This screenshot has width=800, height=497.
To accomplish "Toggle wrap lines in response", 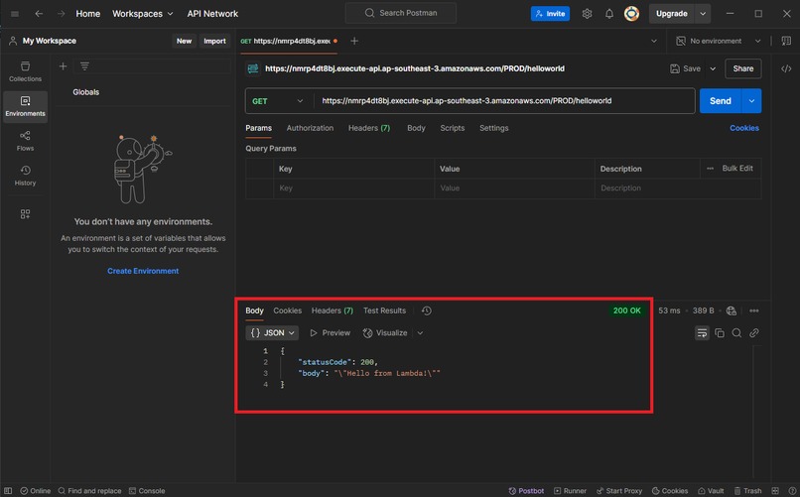I will 702,333.
